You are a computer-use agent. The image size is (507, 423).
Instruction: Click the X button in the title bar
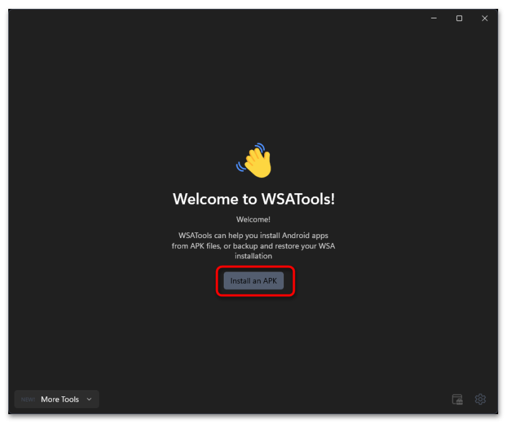[x=485, y=18]
